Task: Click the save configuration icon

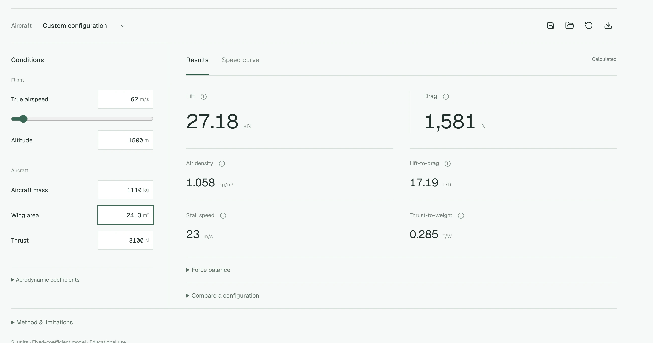Action: click(x=550, y=25)
